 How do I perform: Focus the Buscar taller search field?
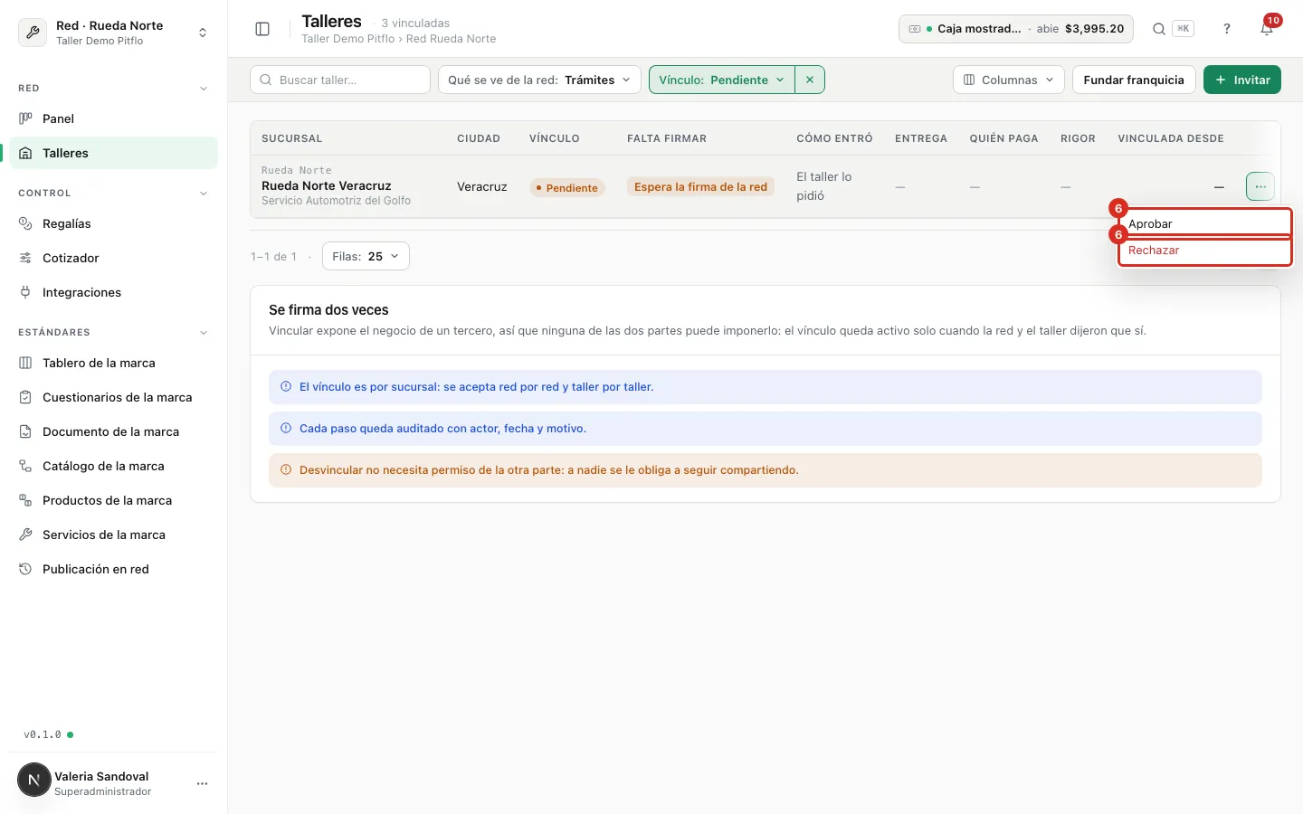coord(340,80)
